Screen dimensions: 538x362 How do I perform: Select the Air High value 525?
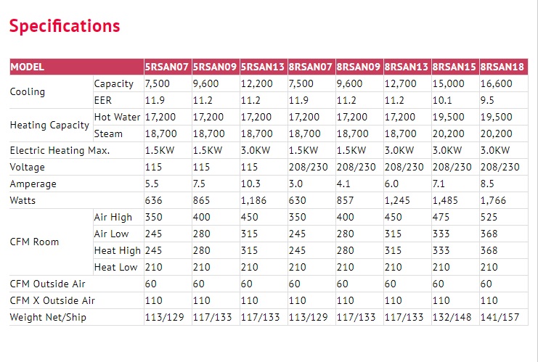(x=489, y=218)
